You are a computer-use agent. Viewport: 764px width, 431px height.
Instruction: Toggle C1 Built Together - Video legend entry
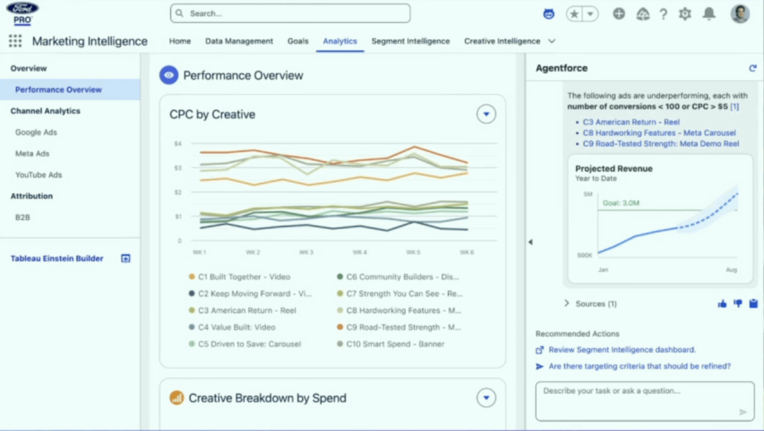click(239, 277)
